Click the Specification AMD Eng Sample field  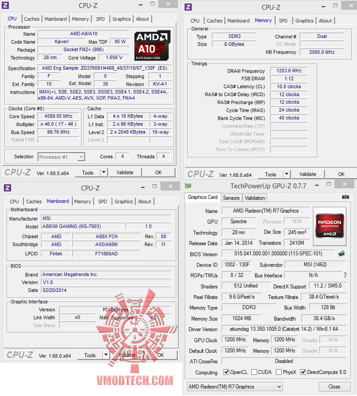click(x=104, y=68)
